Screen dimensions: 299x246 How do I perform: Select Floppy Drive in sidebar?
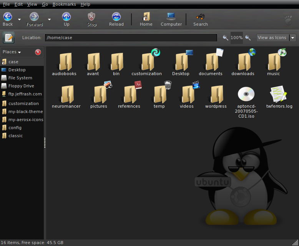(x=22, y=86)
